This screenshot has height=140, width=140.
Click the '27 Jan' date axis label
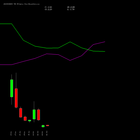click(15, 133)
